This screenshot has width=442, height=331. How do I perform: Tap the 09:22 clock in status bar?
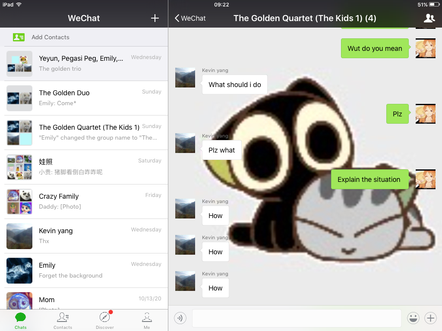point(221,4)
